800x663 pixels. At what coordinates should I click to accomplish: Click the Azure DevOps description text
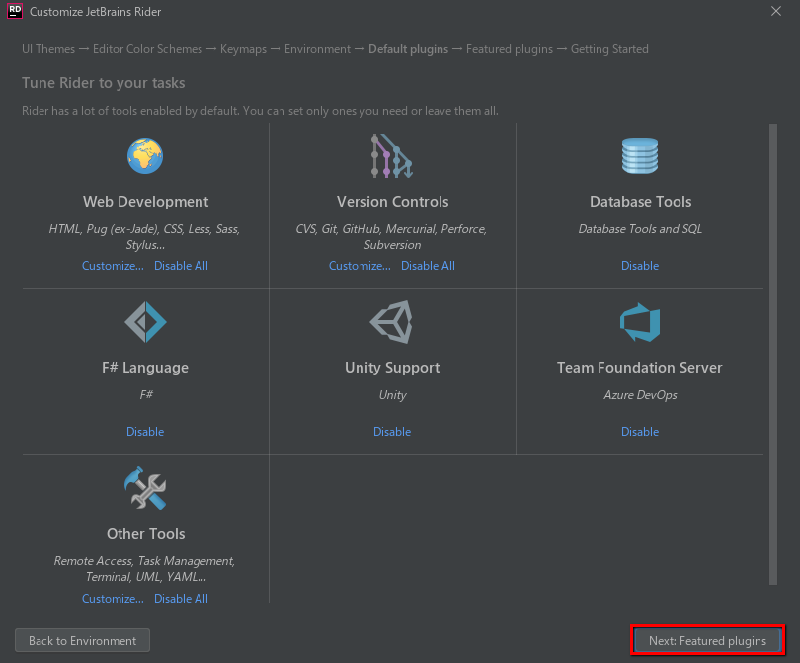point(640,395)
